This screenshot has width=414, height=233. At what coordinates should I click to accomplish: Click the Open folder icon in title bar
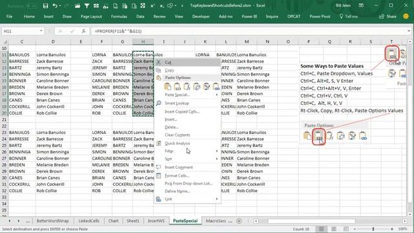(77, 6)
